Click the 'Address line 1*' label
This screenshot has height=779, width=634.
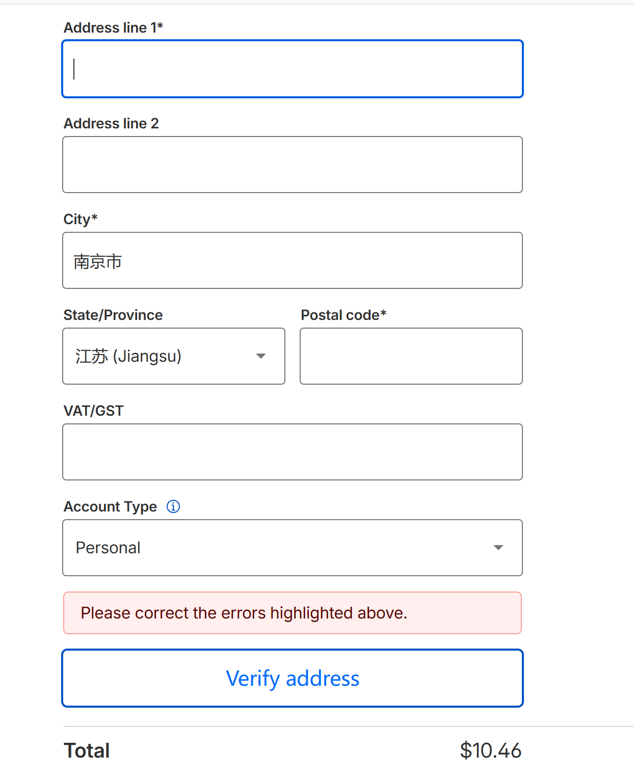(x=113, y=28)
